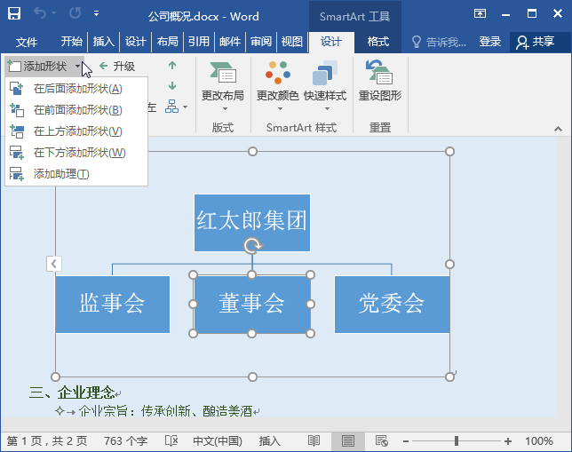This screenshot has width=572, height=452.
Task: Click the 登录 sign-in link
Action: tap(490, 42)
